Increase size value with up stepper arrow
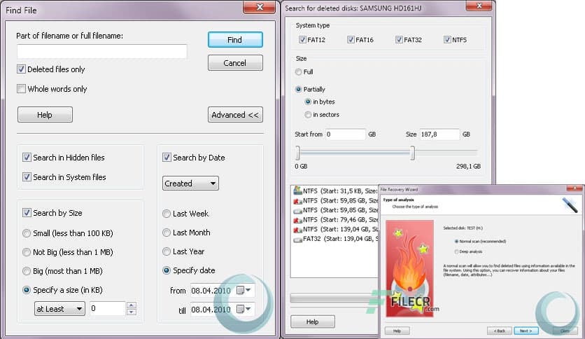 [x=131, y=305]
